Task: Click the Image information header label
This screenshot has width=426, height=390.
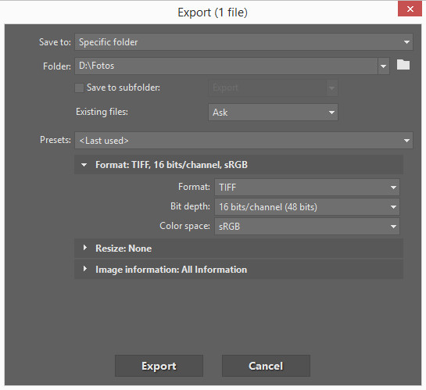Action: (x=171, y=270)
